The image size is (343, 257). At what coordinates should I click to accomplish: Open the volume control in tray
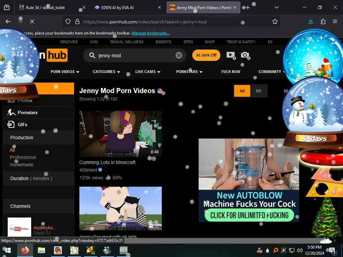(299, 250)
